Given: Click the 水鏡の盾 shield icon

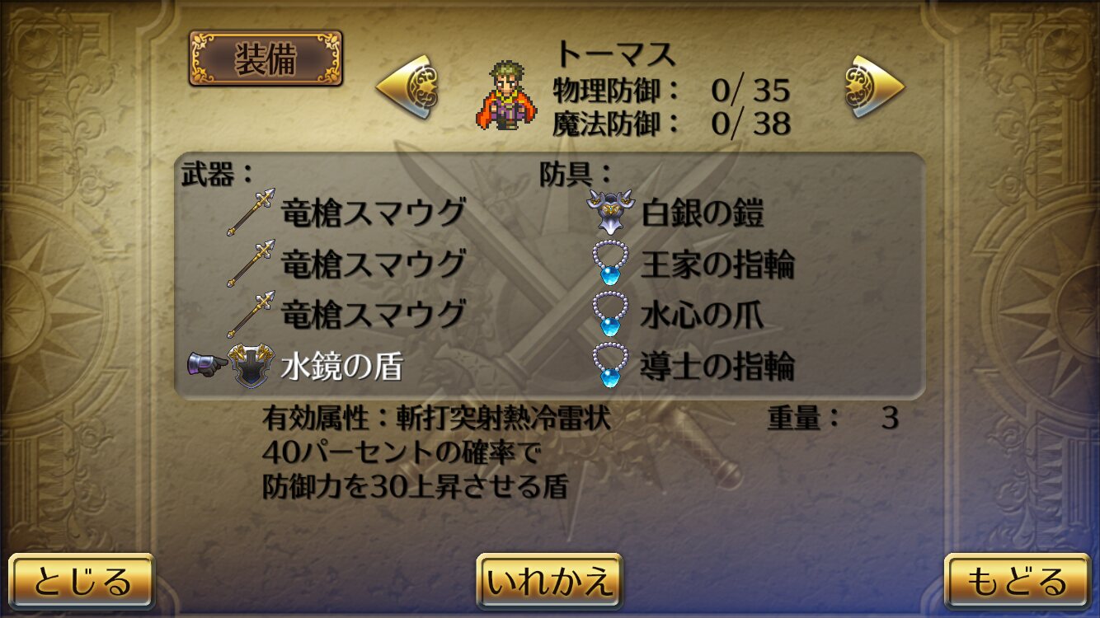Looking at the screenshot, I should pyautogui.click(x=251, y=366).
